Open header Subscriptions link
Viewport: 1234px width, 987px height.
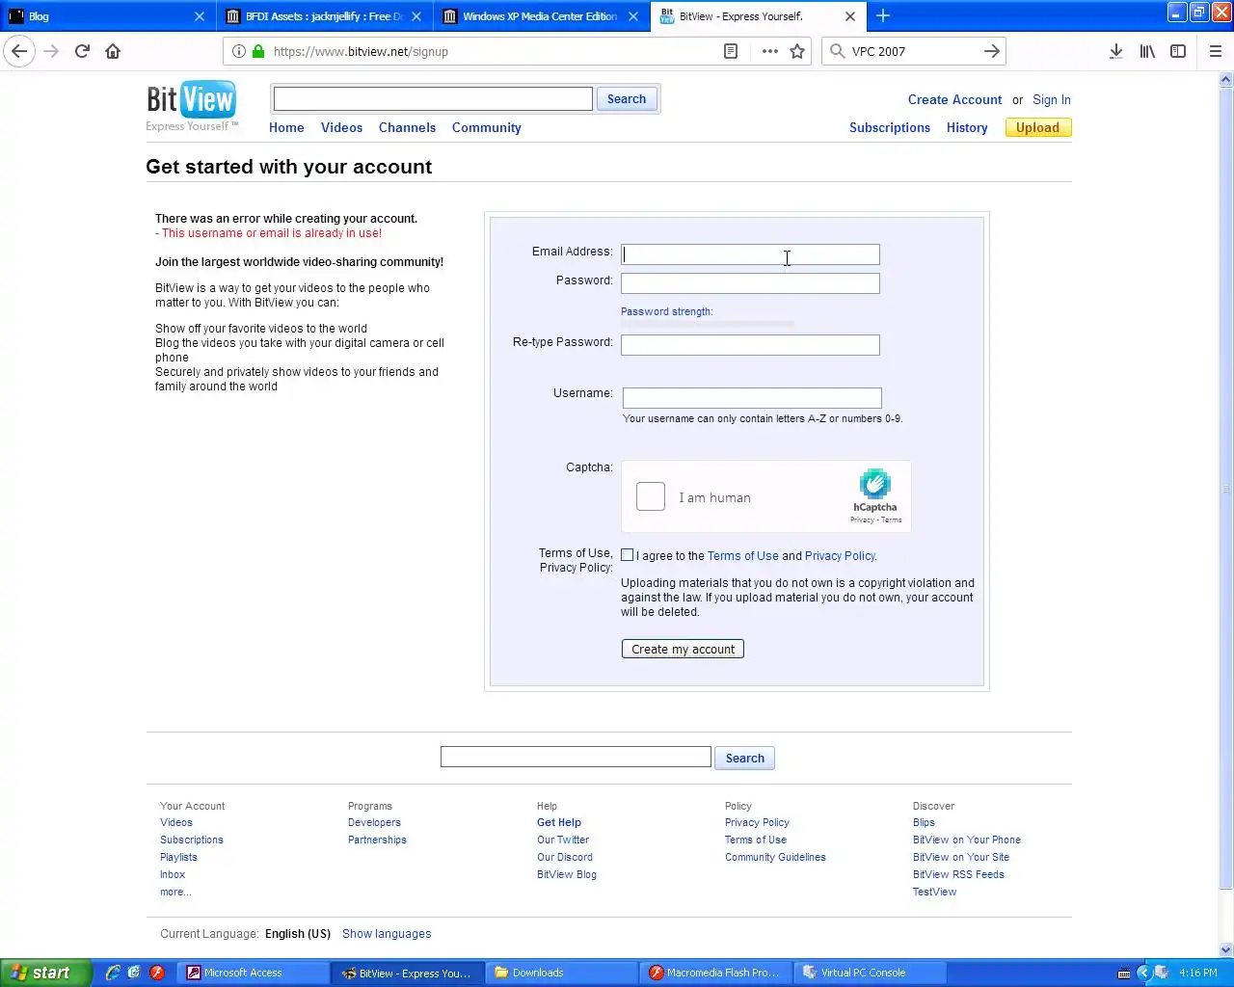[x=890, y=127]
